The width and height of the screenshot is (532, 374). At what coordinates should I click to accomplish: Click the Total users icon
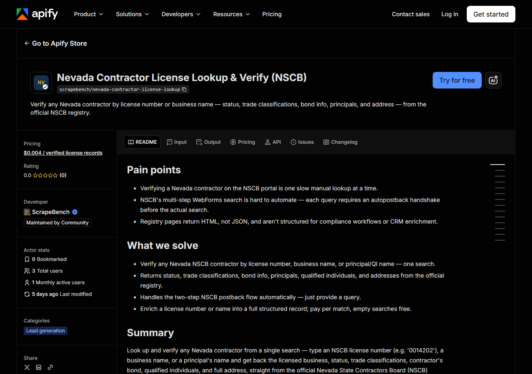27,271
